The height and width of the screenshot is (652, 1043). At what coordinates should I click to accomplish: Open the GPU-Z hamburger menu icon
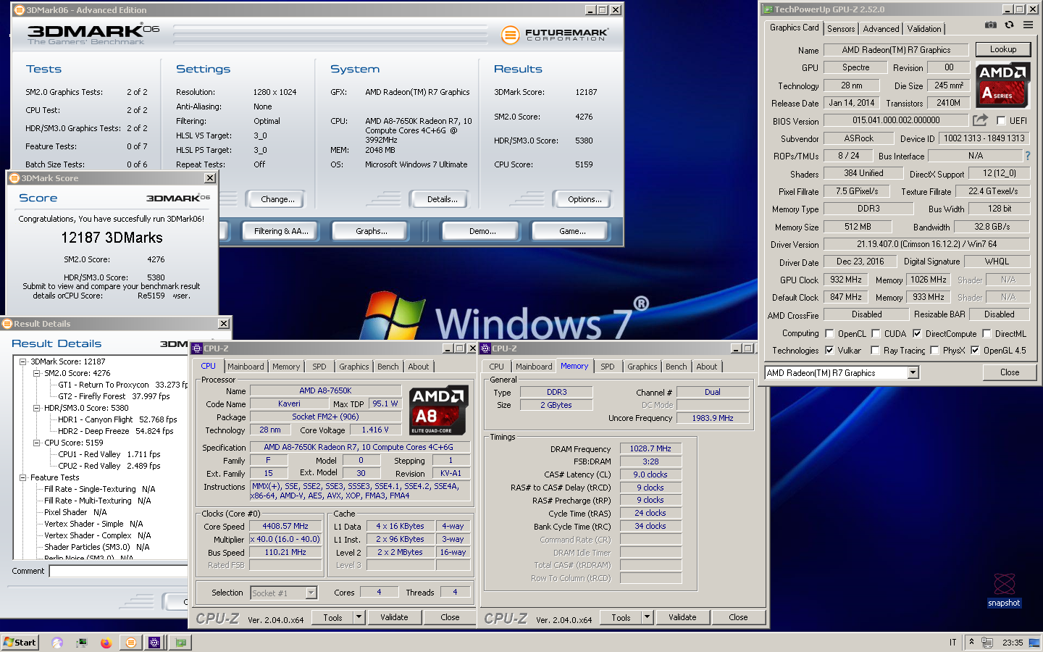click(x=1028, y=25)
